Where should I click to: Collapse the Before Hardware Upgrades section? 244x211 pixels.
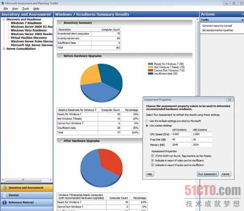(x=59, y=56)
